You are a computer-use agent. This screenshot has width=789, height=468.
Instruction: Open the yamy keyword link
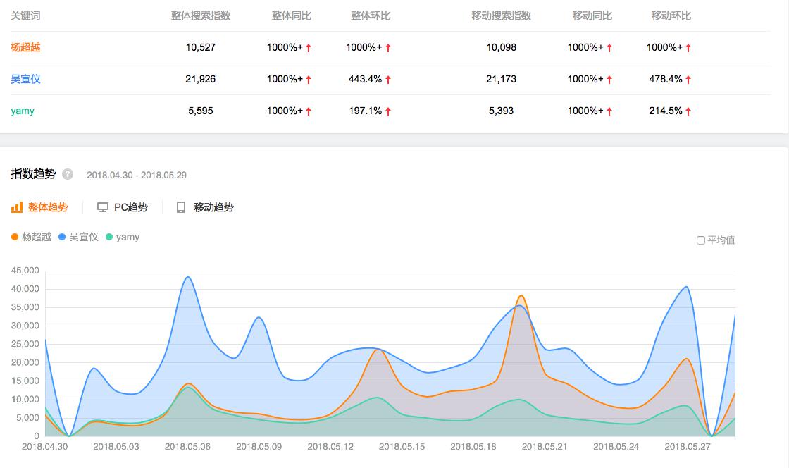(23, 111)
